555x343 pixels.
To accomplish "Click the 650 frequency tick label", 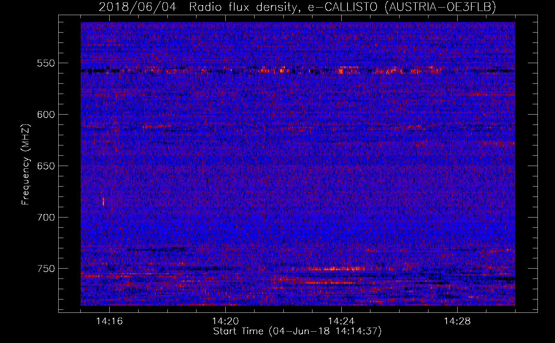I will click(46, 166).
